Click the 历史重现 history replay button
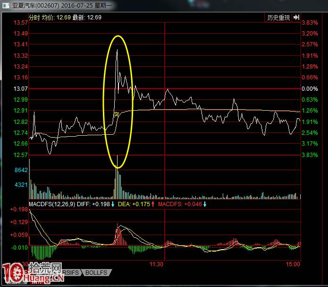Screen dimensions: 328x287 click(278, 17)
